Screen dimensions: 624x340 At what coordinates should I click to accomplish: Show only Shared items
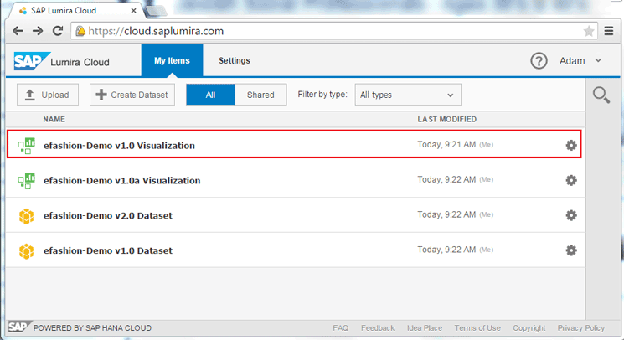pos(260,95)
